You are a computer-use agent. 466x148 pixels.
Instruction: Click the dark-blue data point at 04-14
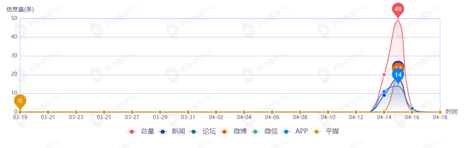(x=384, y=95)
